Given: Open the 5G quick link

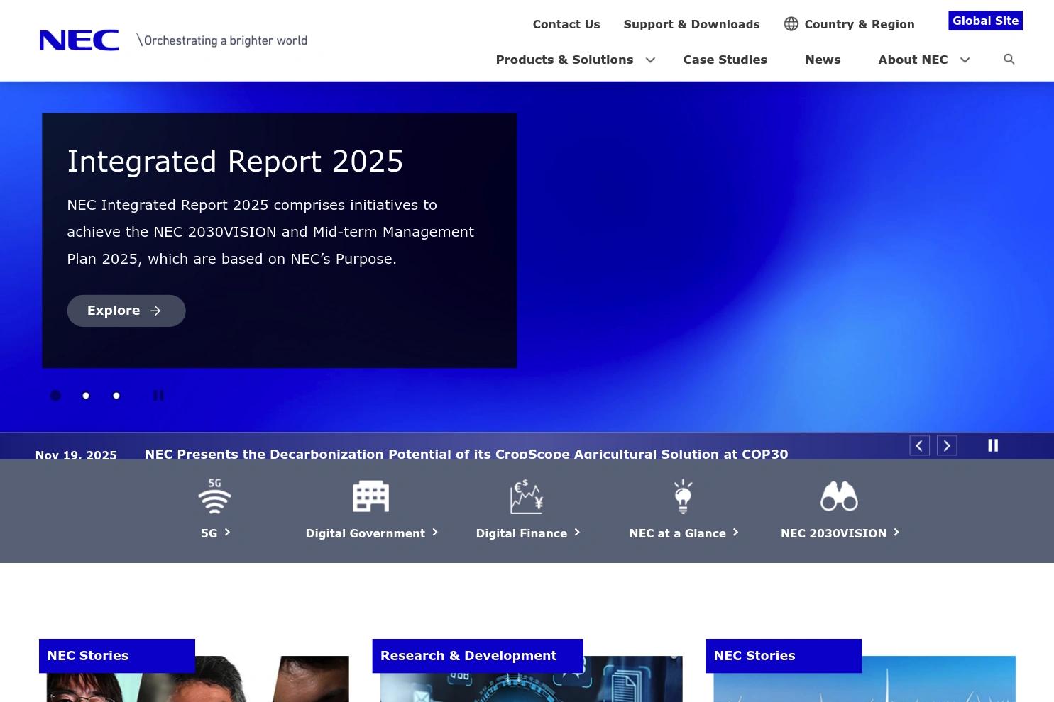Looking at the screenshot, I should [x=215, y=533].
